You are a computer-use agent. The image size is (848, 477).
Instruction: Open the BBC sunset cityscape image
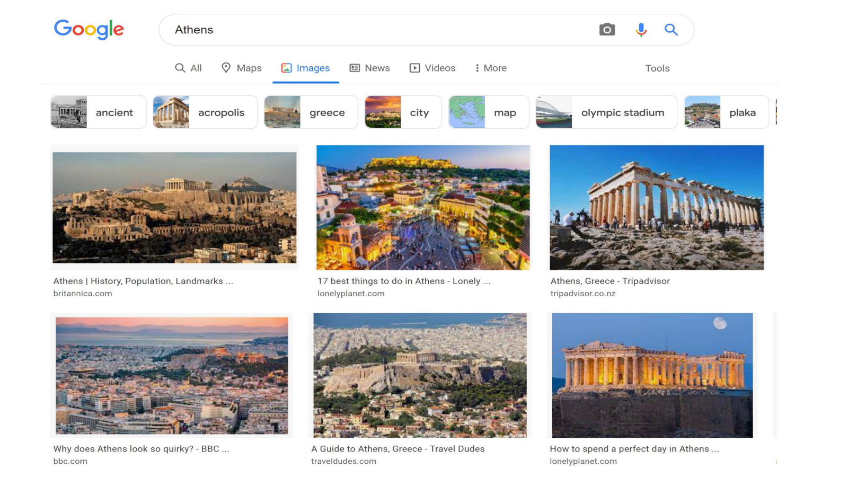(172, 376)
